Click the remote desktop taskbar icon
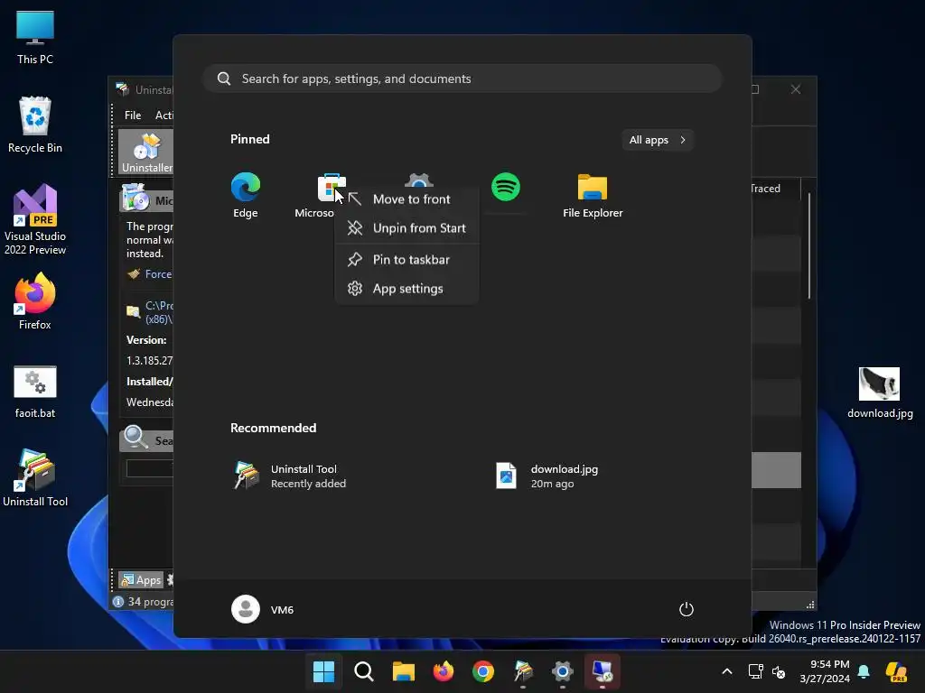This screenshot has height=693, width=925. [x=603, y=671]
